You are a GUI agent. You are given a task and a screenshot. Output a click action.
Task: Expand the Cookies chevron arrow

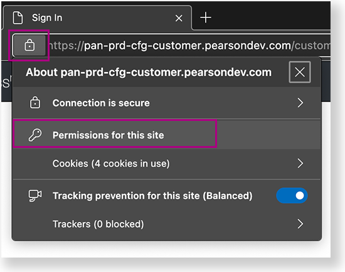click(x=300, y=164)
